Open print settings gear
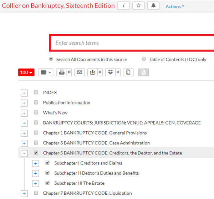The image size is (214, 199). click(69, 72)
